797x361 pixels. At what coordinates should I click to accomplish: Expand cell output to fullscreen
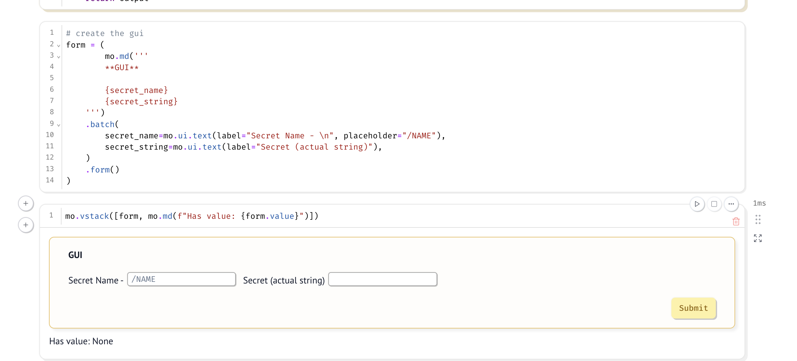click(x=758, y=238)
